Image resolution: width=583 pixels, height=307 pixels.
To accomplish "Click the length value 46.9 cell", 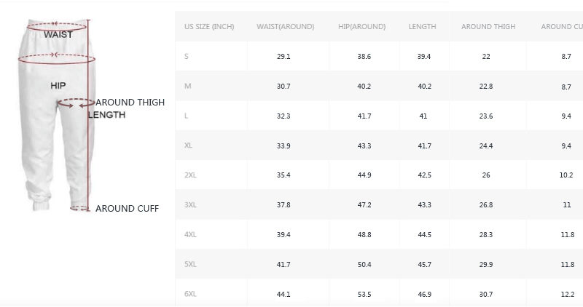I will click(424, 294).
